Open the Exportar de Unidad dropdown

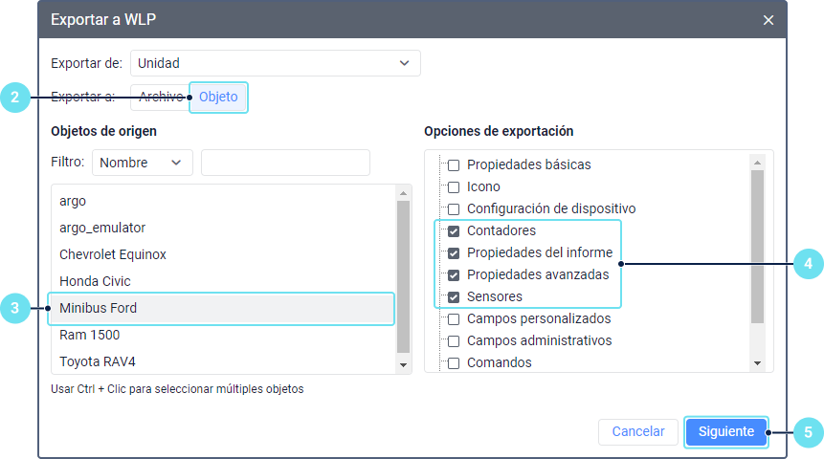coord(275,63)
